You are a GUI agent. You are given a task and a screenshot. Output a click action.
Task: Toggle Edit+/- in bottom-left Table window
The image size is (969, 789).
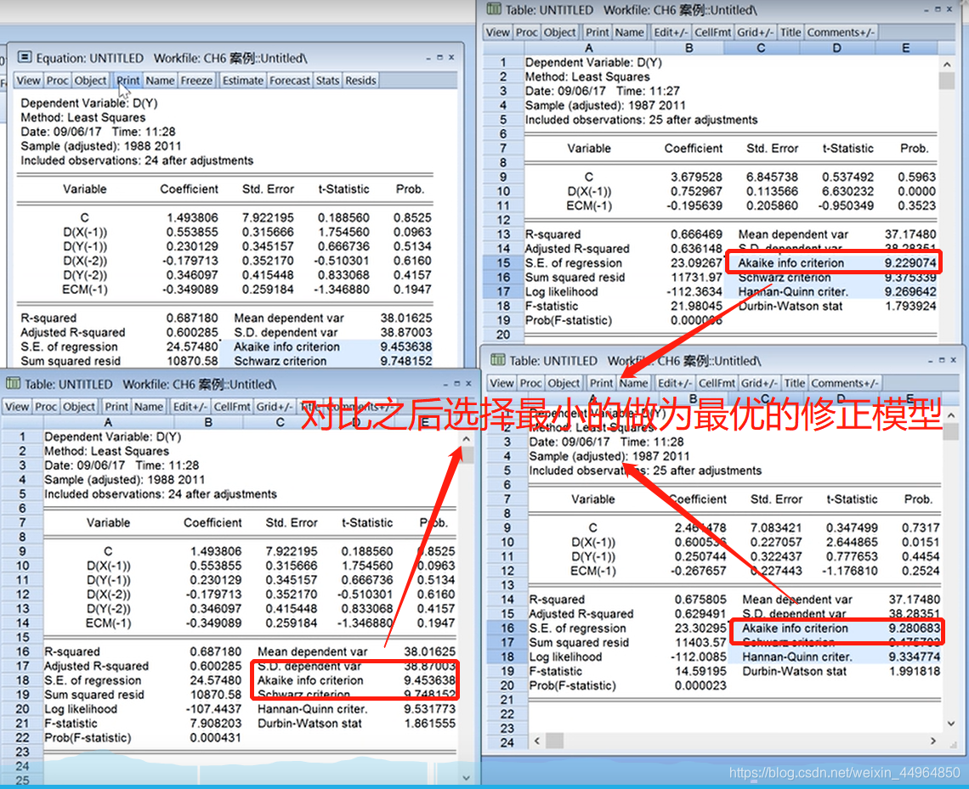(190, 406)
